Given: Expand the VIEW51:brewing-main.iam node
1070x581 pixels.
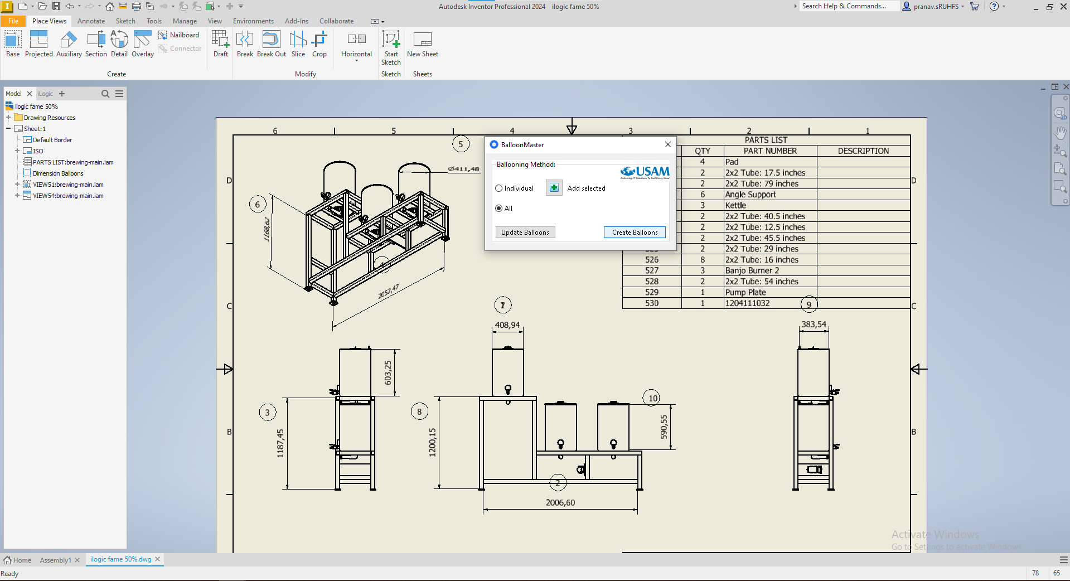Looking at the screenshot, I should pos(17,185).
